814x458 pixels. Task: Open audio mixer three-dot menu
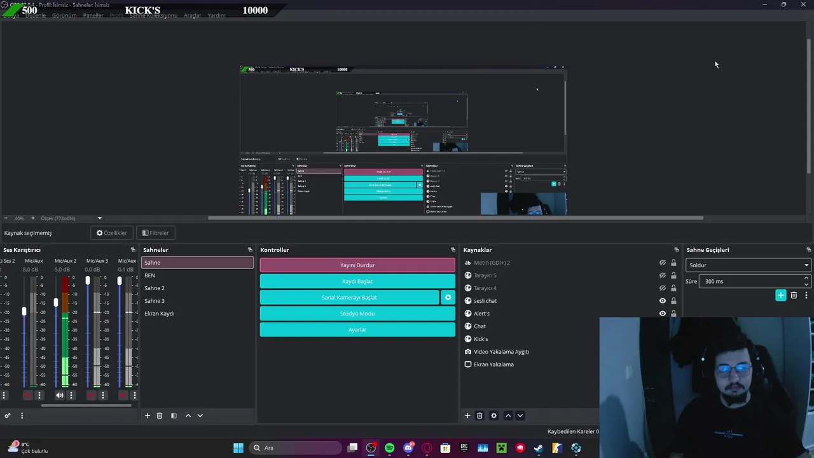[x=22, y=415]
